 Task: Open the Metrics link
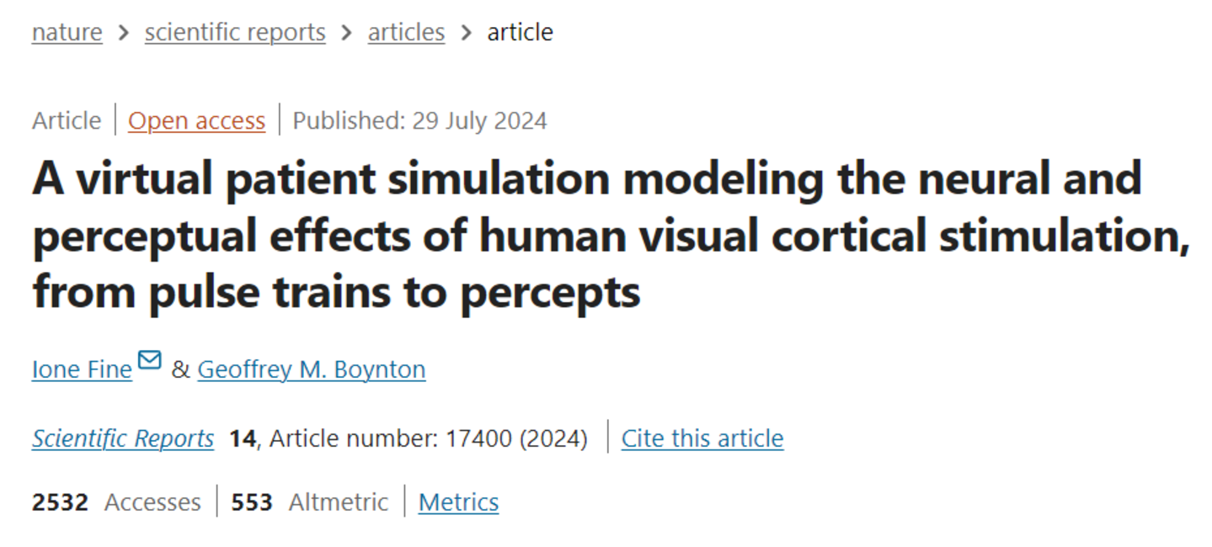458,502
